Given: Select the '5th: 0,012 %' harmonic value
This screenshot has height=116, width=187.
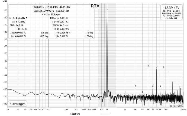Looking at the screenshot, I should (x=62, y=36).
